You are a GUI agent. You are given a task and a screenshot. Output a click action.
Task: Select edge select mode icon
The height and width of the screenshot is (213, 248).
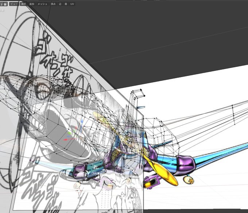(1, 4)
